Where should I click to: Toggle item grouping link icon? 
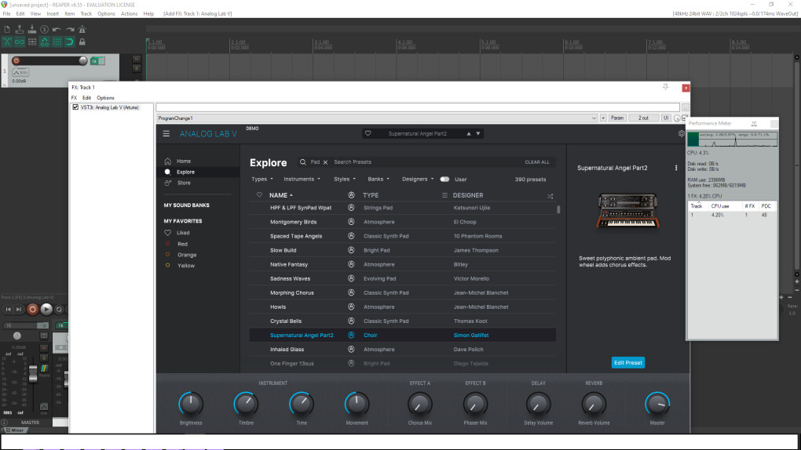coord(20,42)
